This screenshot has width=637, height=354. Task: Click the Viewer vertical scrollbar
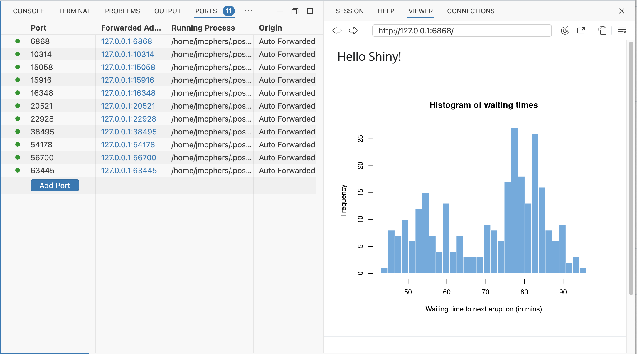631,168
